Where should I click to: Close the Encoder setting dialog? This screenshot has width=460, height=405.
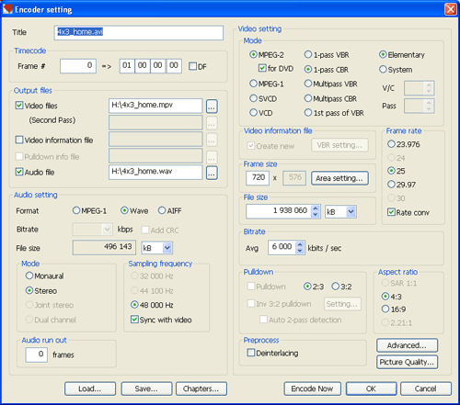[450, 9]
